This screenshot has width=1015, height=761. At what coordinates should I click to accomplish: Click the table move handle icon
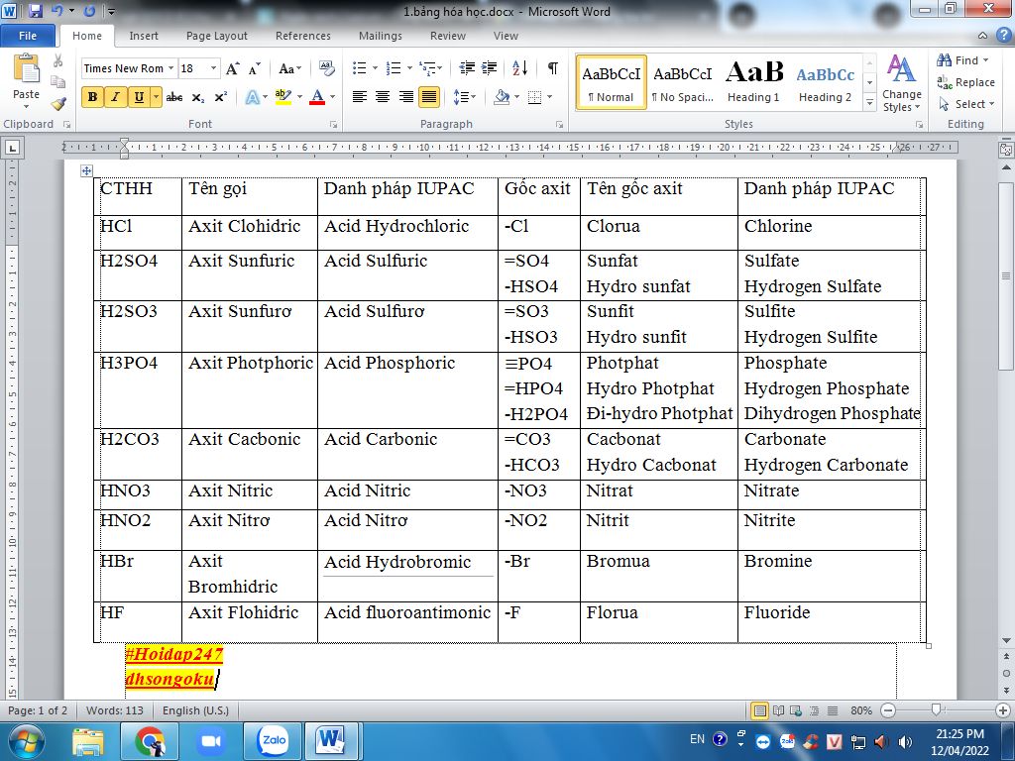point(86,170)
